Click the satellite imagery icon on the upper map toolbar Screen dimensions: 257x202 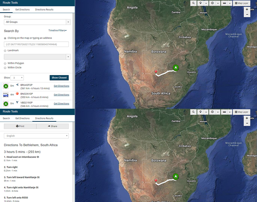(224, 3)
